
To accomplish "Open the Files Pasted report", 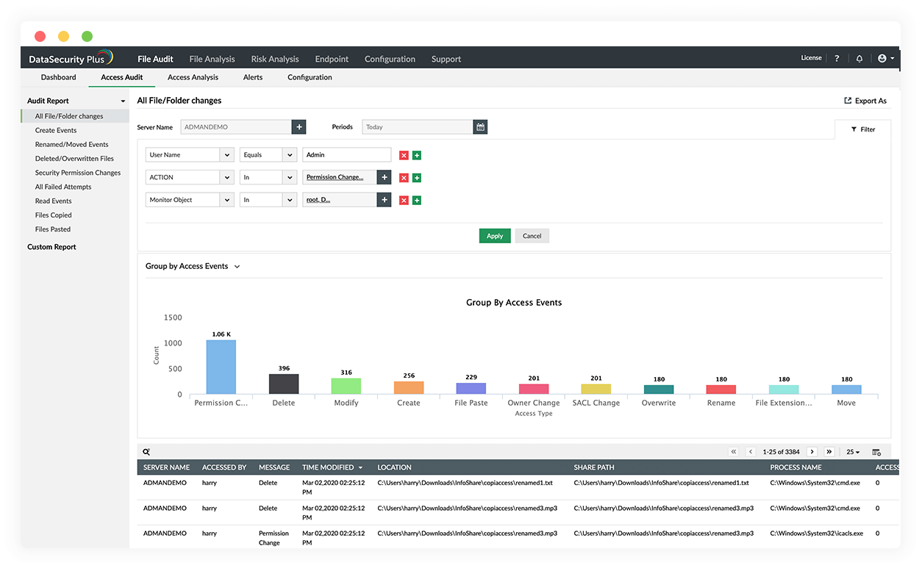I will (53, 229).
